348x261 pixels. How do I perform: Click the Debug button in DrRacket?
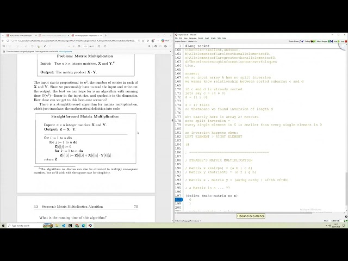click(x=310, y=41)
